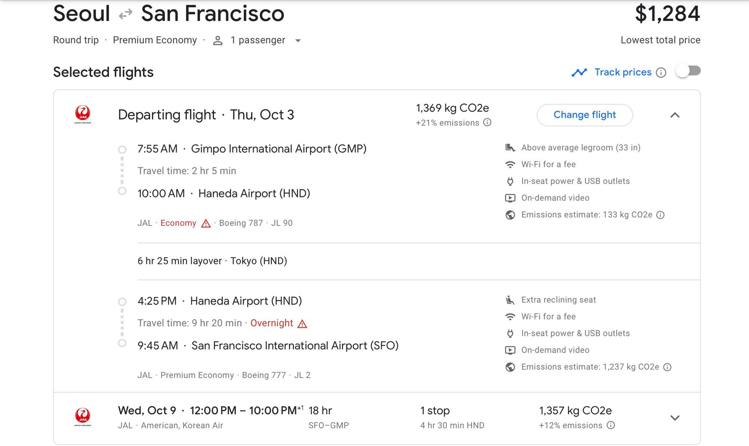Open the passenger count dropdown arrow
Image resolution: width=749 pixels, height=446 pixels.
[x=298, y=40]
